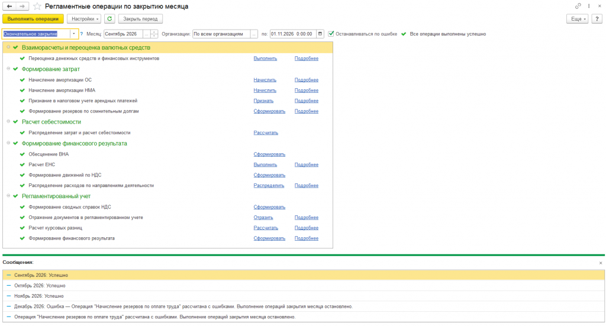Open organization selection with the ellipsis button
Image resolution: width=606 pixels, height=326 pixels.
pos(254,34)
